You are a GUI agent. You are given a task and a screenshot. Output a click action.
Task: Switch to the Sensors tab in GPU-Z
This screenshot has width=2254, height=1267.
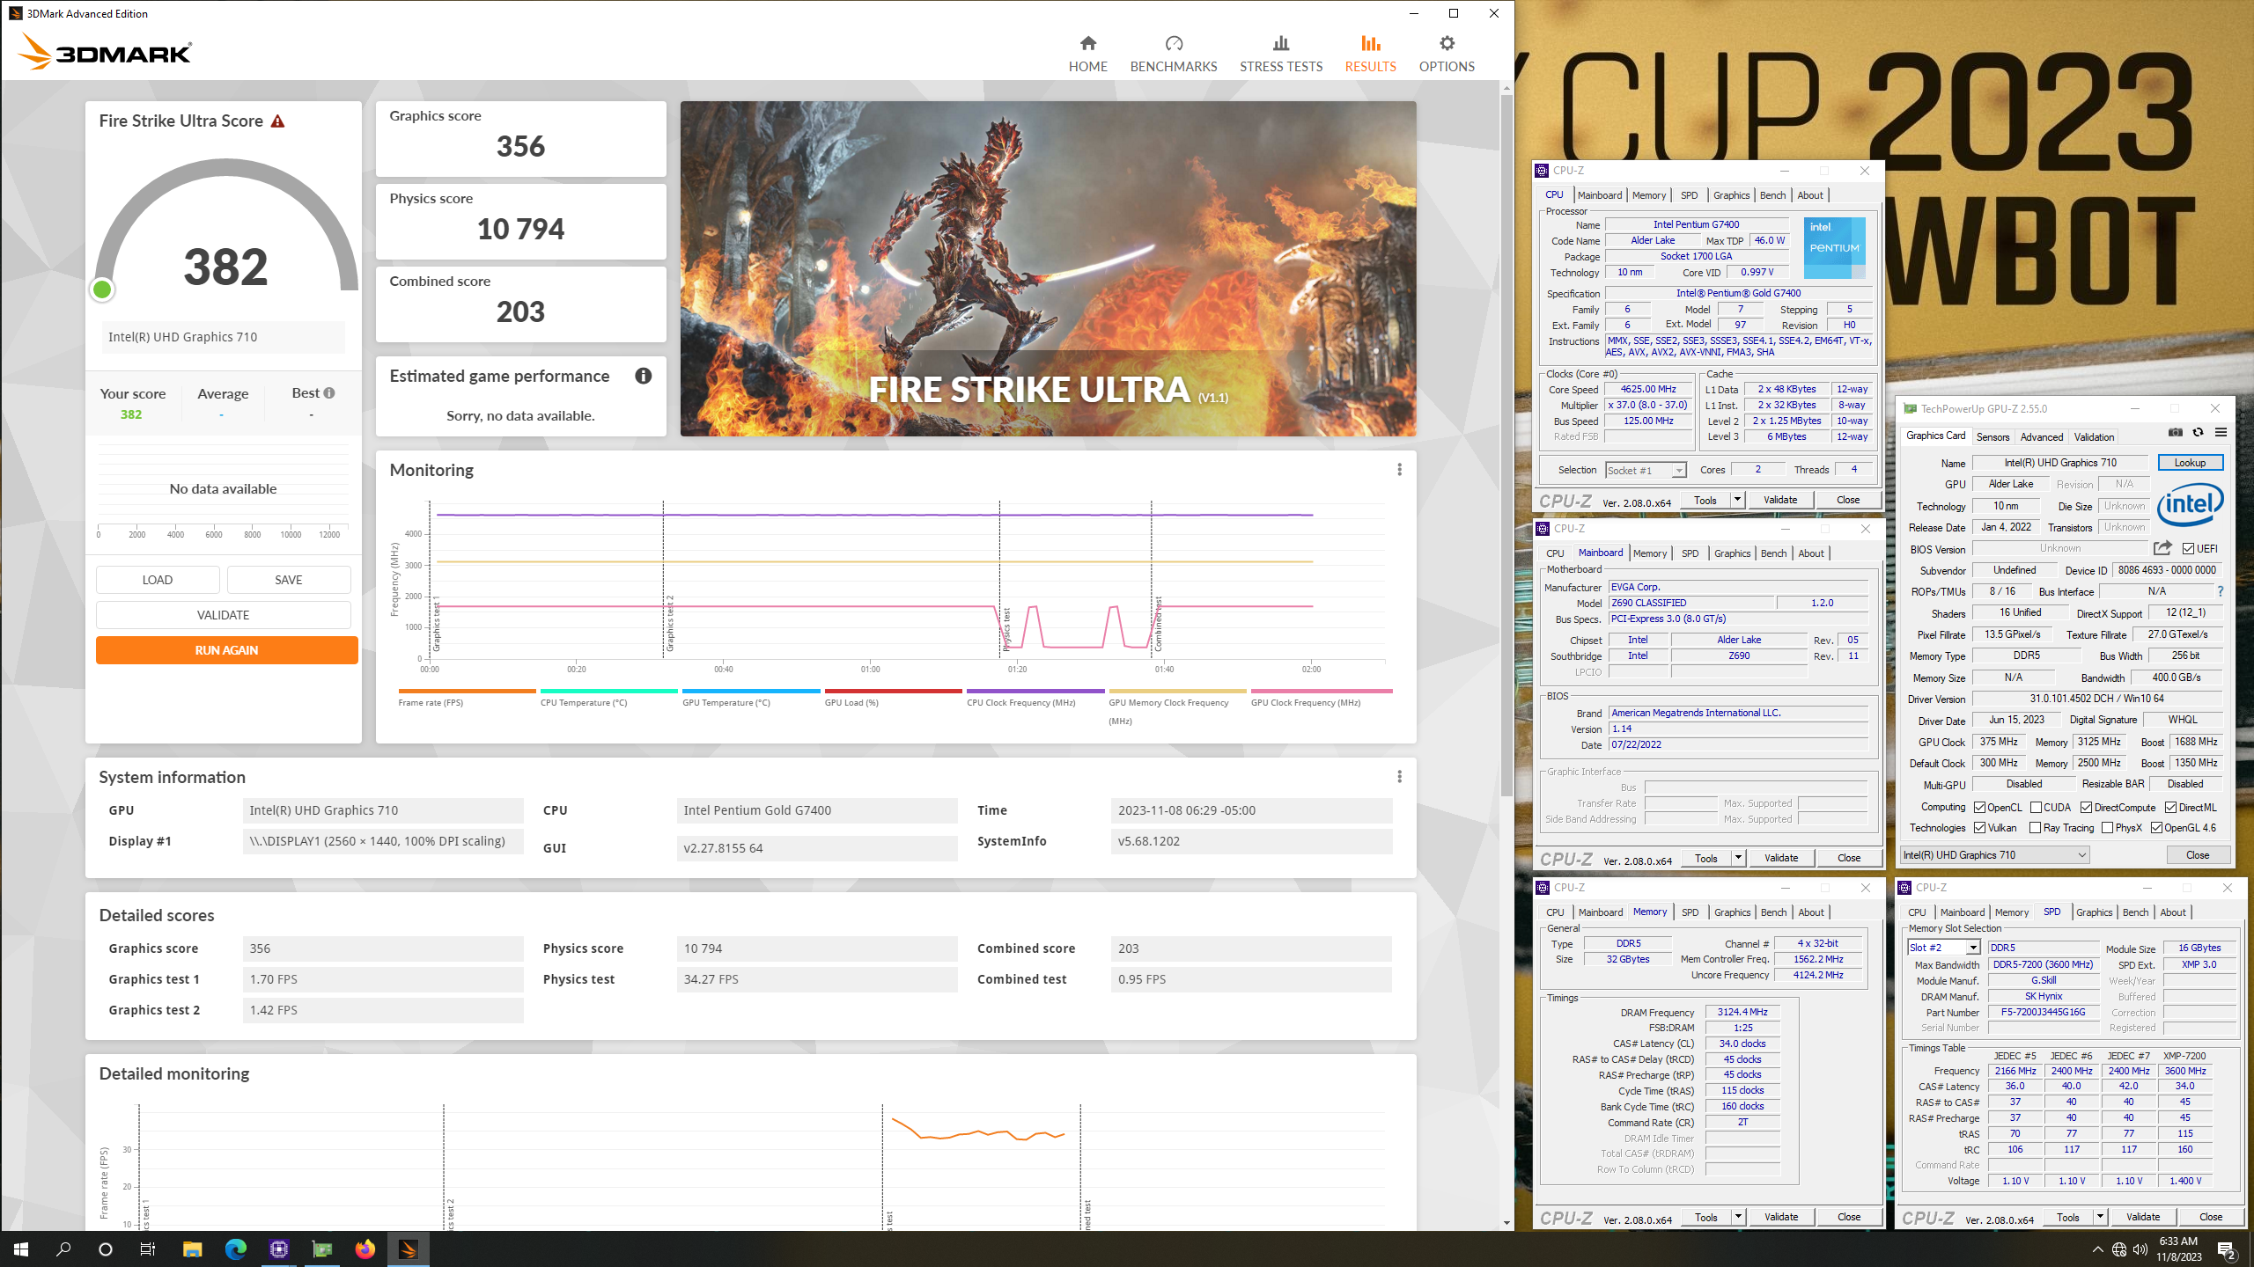click(x=1993, y=437)
